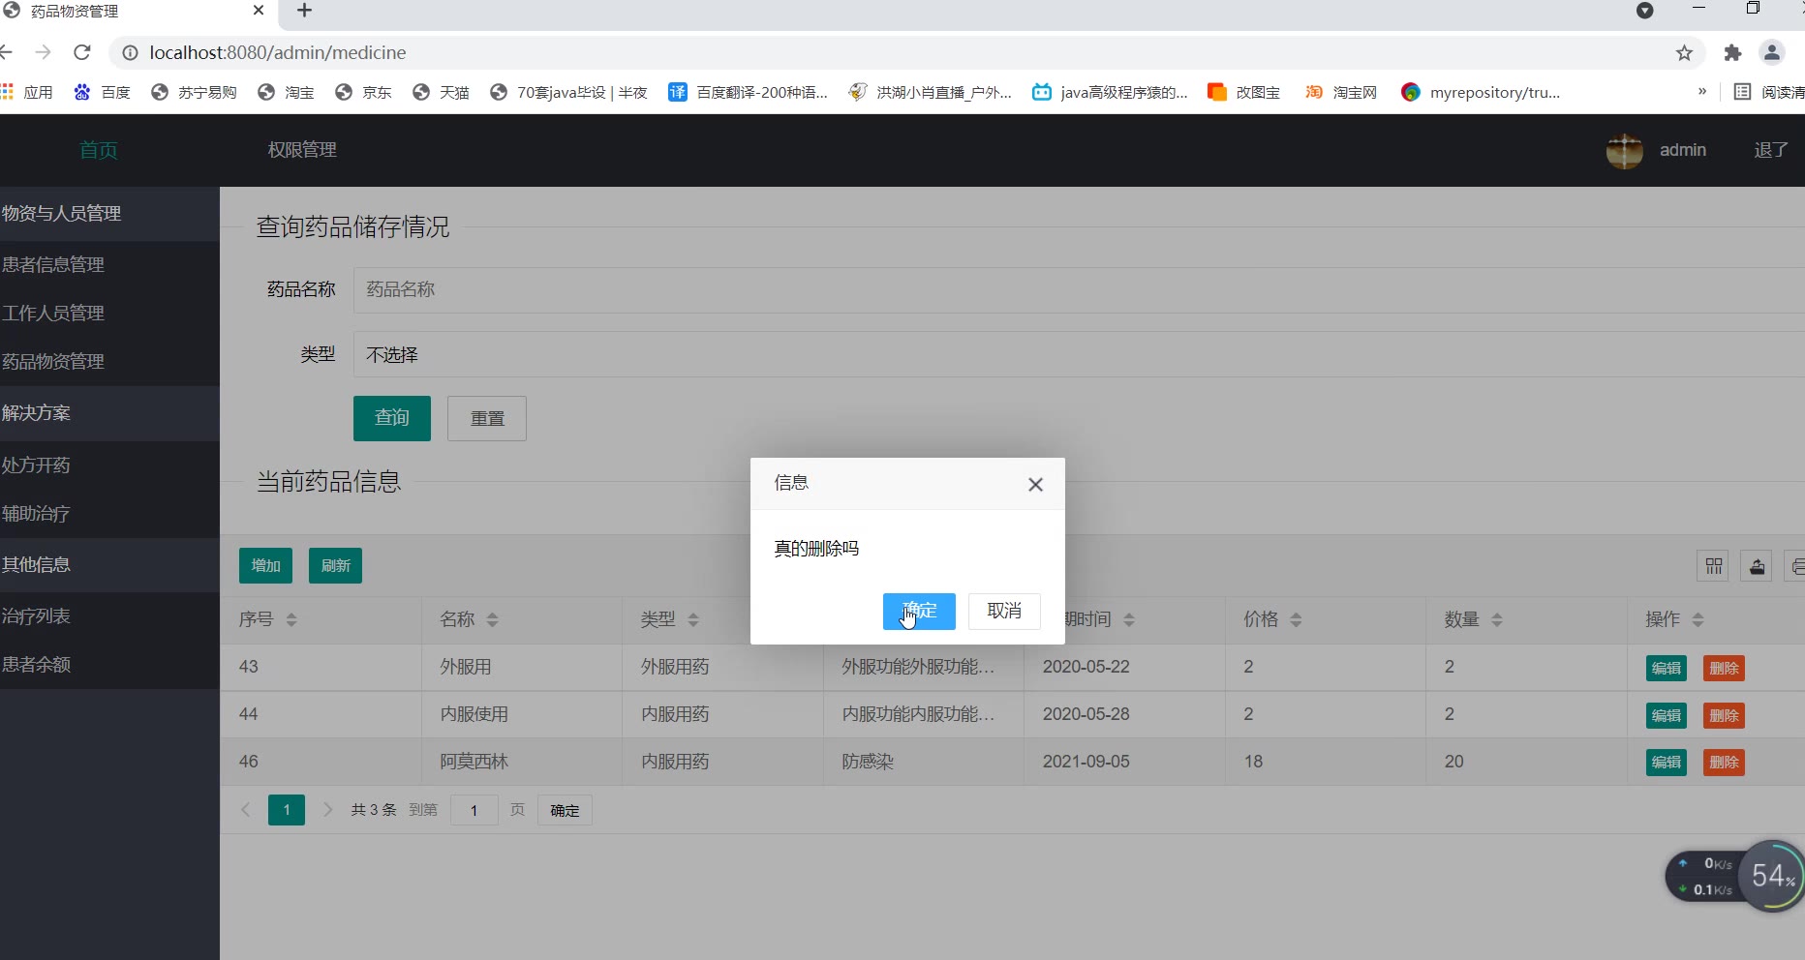Open 淘宝网 bookmark
This screenshot has height=960, width=1805.
pos(1341,92)
